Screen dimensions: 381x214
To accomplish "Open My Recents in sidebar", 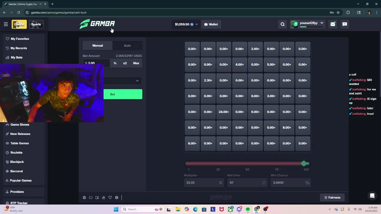I will pos(23,48).
